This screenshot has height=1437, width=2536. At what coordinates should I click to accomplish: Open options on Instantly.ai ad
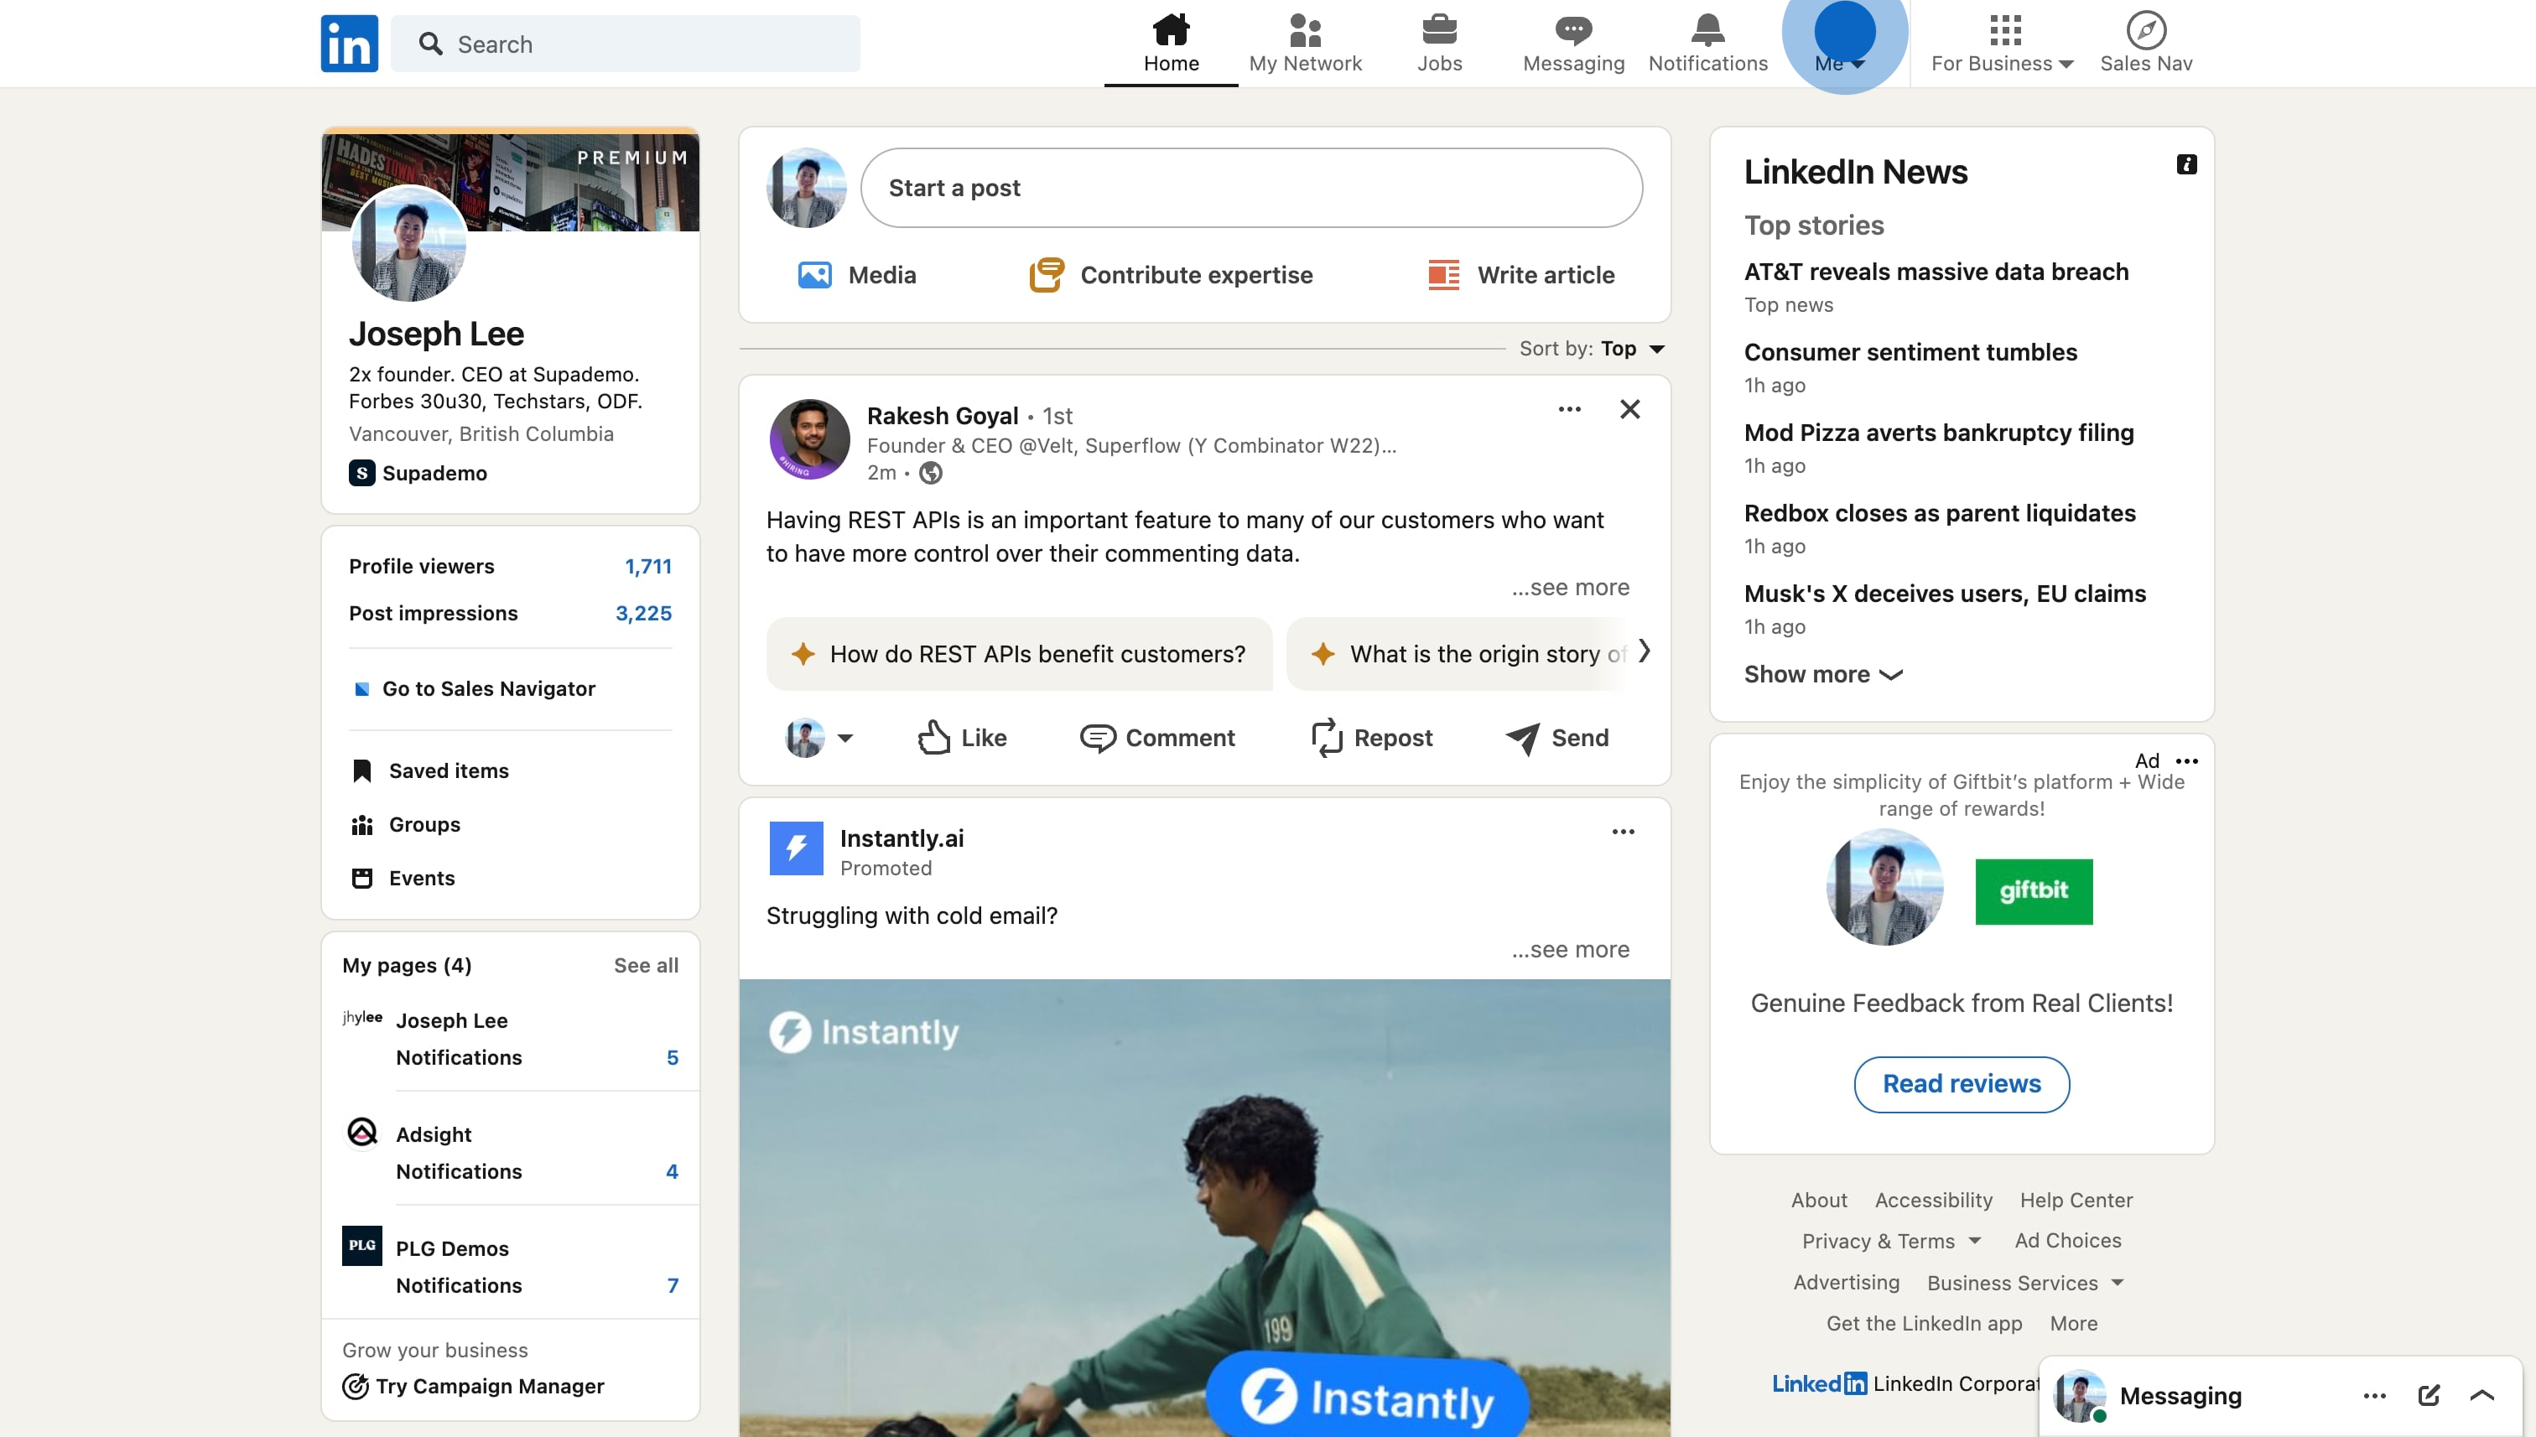(1623, 832)
